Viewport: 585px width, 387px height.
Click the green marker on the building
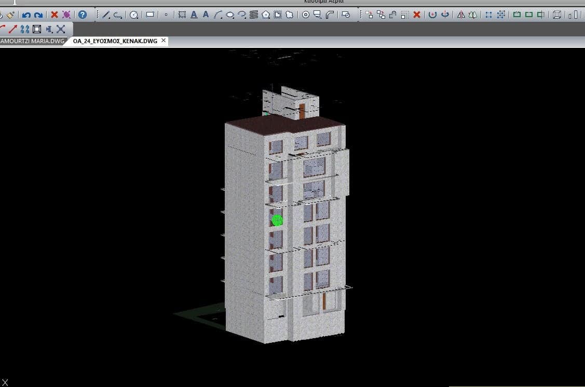click(x=277, y=220)
